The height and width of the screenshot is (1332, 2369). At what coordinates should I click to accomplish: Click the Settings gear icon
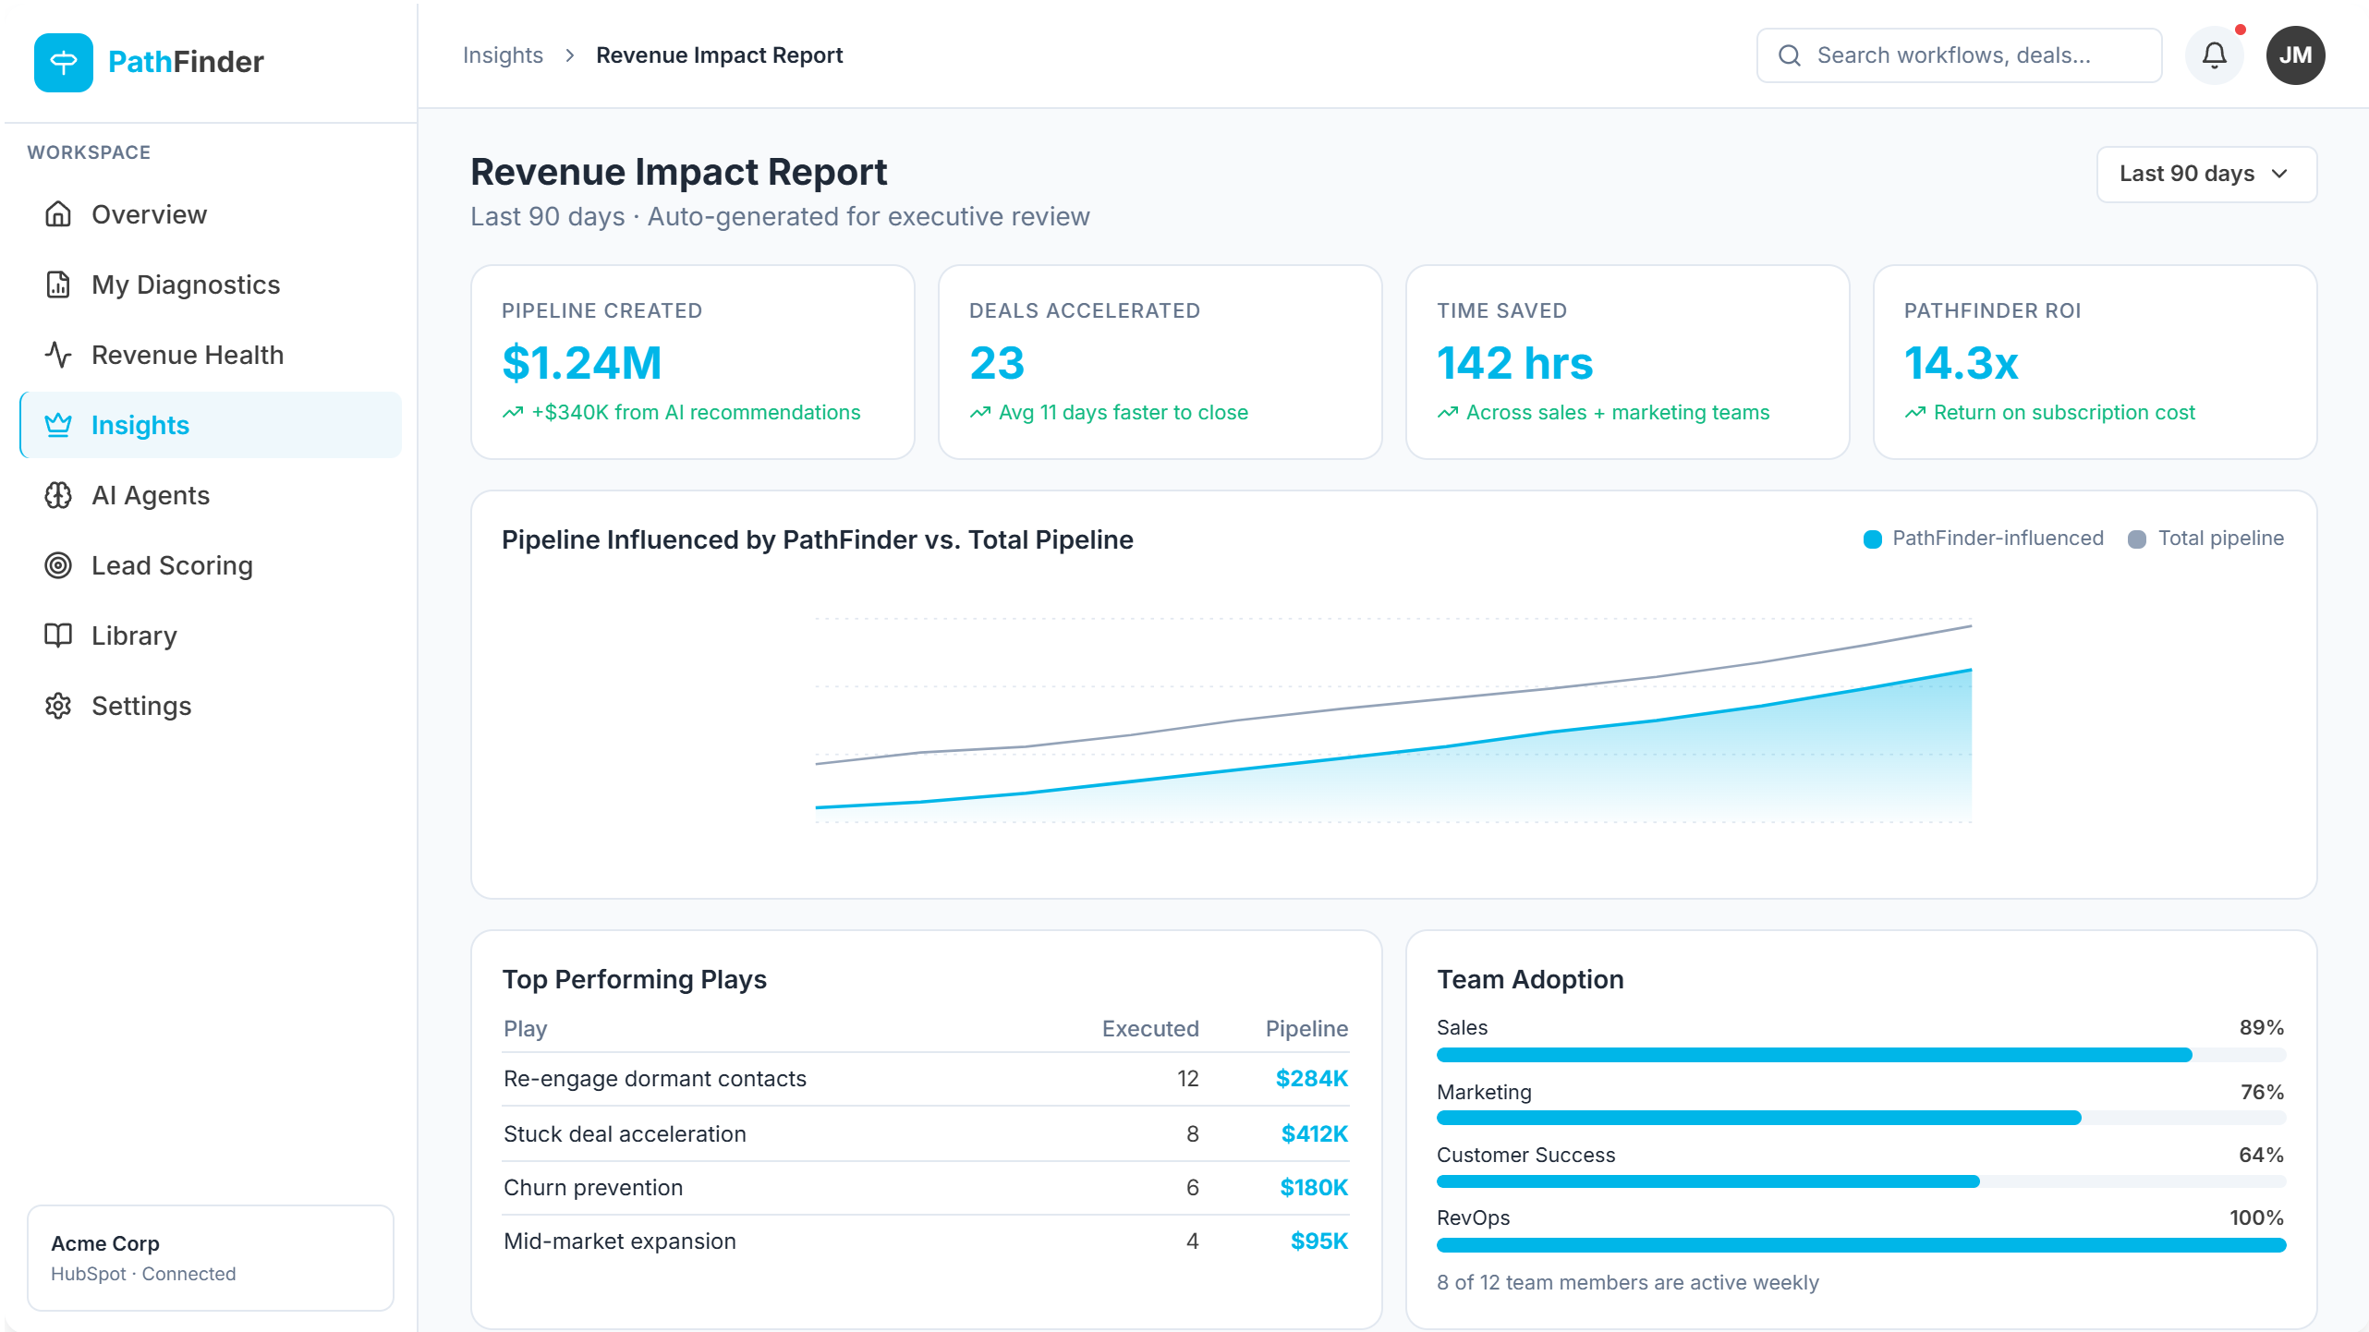click(58, 706)
